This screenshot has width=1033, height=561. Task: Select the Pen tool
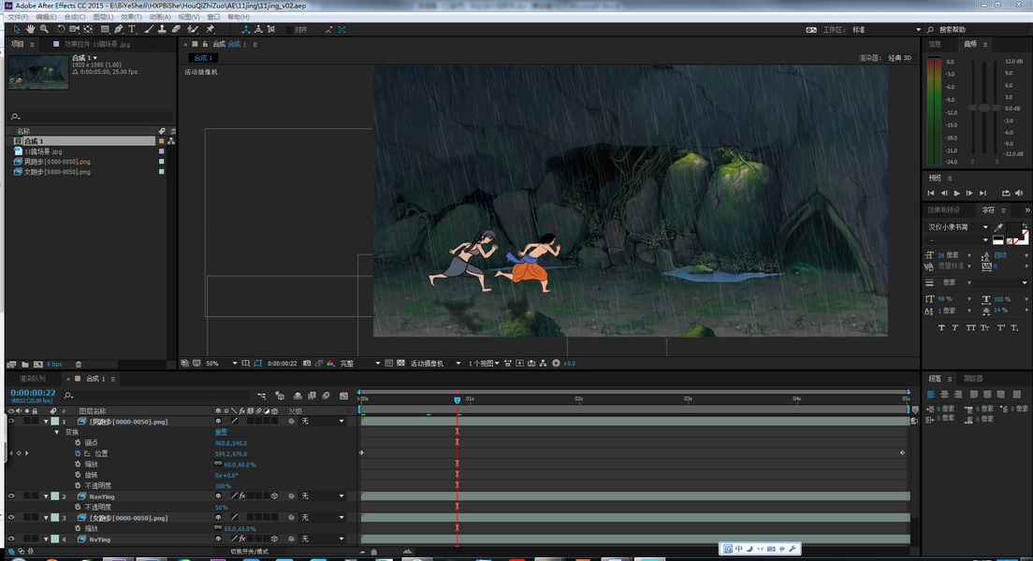click(x=119, y=29)
